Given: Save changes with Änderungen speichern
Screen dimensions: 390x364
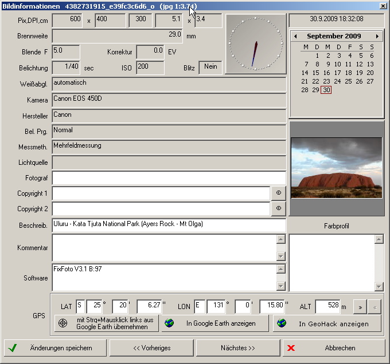Looking at the screenshot, I should tap(55, 348).
